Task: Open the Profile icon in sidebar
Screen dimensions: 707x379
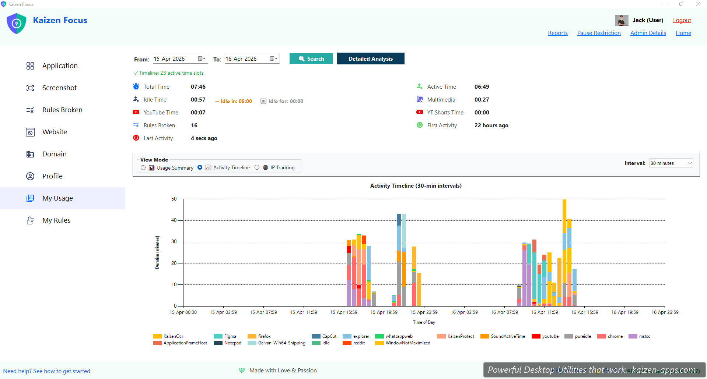Action: pyautogui.click(x=30, y=176)
